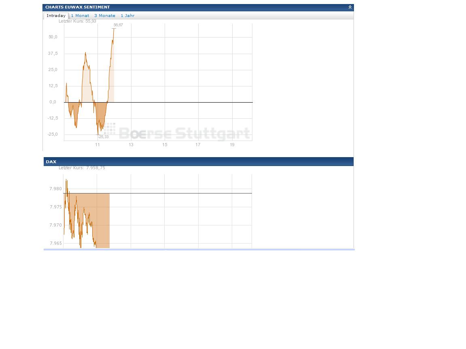Click the DAX header title

point(51,162)
